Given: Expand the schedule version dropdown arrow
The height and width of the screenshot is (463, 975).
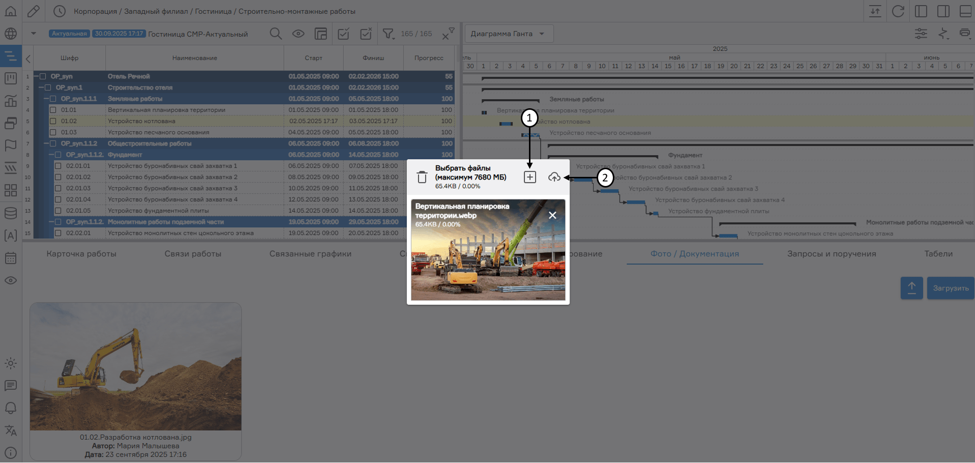Looking at the screenshot, I should tap(34, 34).
